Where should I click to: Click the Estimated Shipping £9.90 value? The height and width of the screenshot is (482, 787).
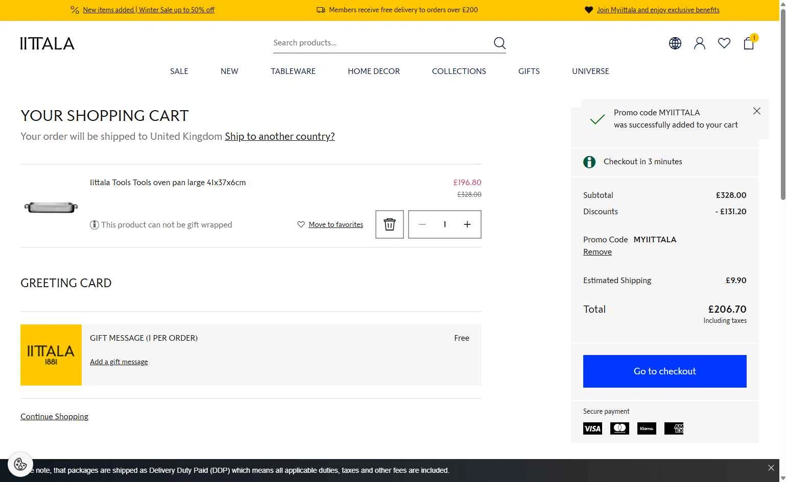pyautogui.click(x=736, y=281)
